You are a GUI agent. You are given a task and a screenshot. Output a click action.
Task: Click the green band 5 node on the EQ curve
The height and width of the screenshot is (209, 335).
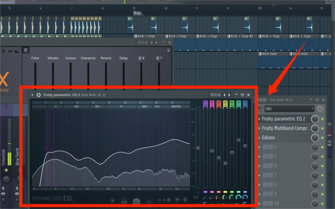(x=129, y=152)
